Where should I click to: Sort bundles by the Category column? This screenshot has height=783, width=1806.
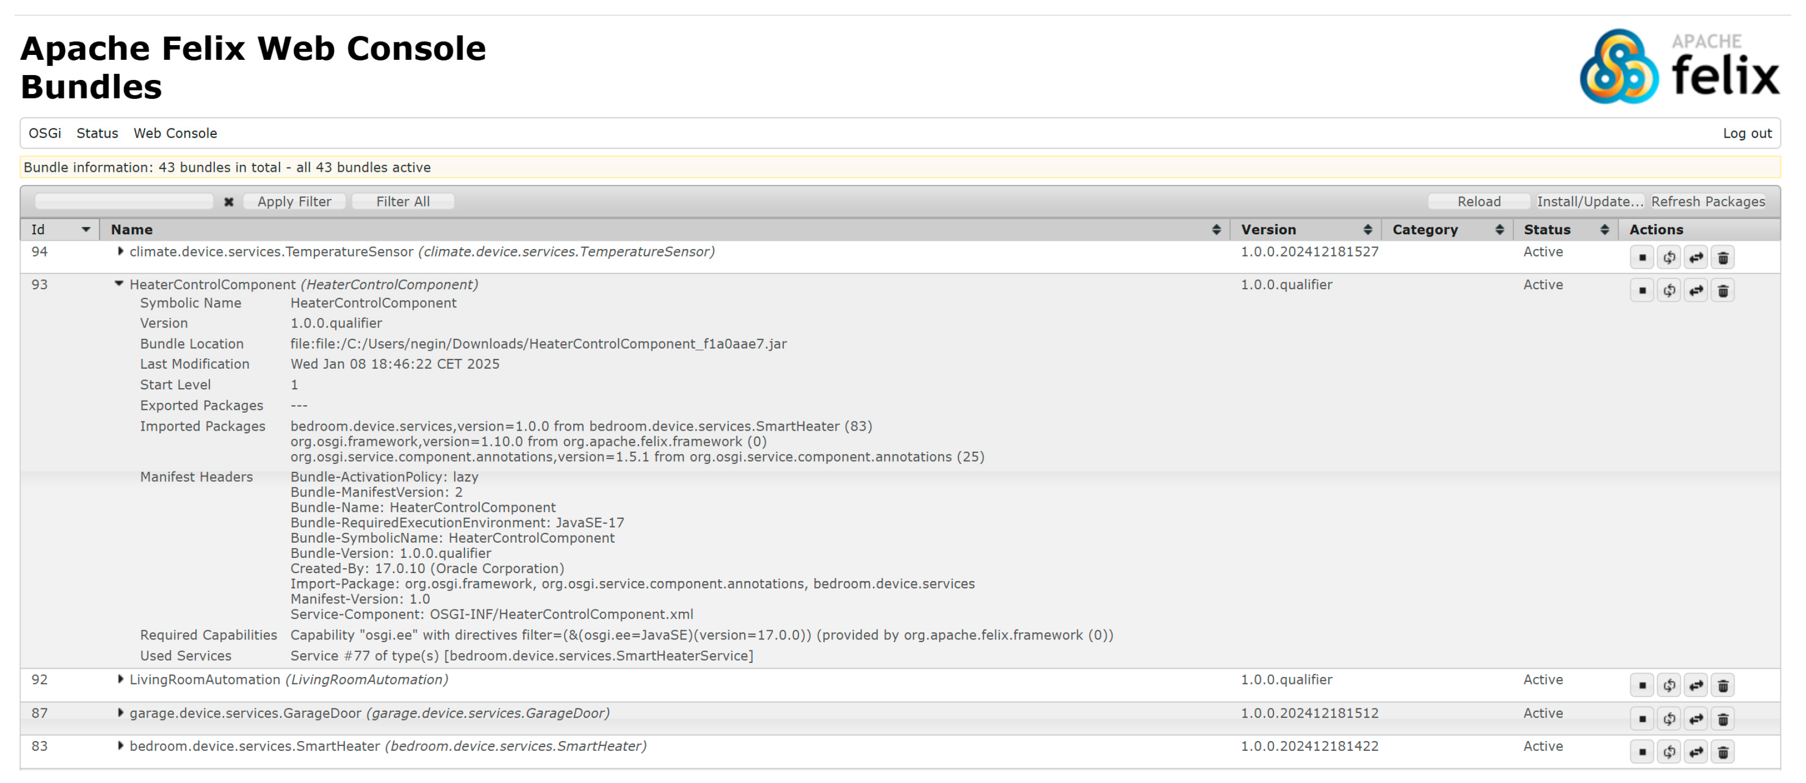click(x=1447, y=230)
